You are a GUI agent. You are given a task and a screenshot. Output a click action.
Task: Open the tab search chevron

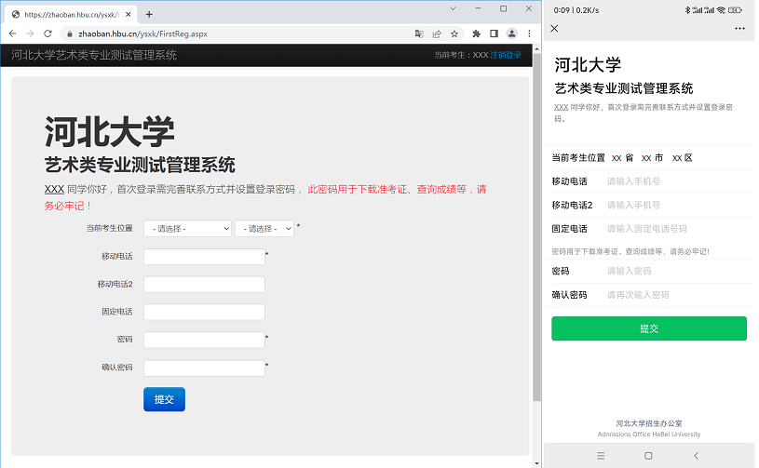coord(453,8)
